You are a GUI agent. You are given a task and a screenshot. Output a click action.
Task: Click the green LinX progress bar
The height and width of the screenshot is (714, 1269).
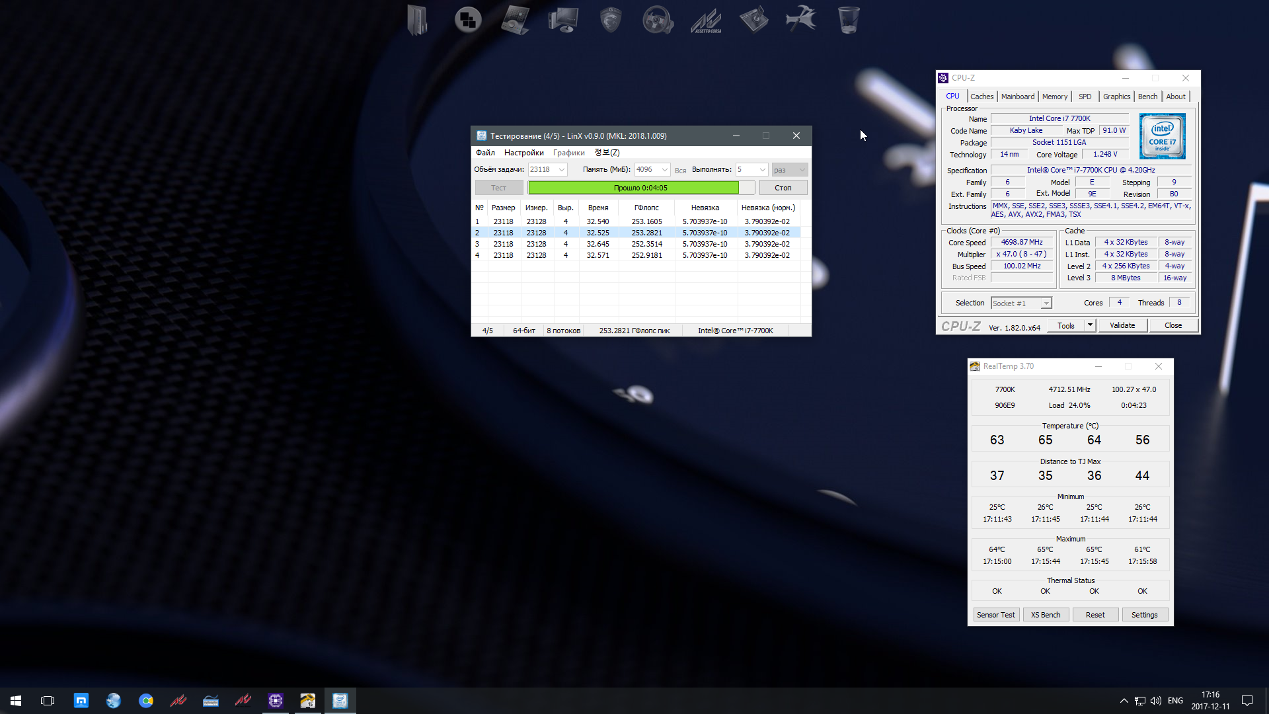[x=633, y=188]
